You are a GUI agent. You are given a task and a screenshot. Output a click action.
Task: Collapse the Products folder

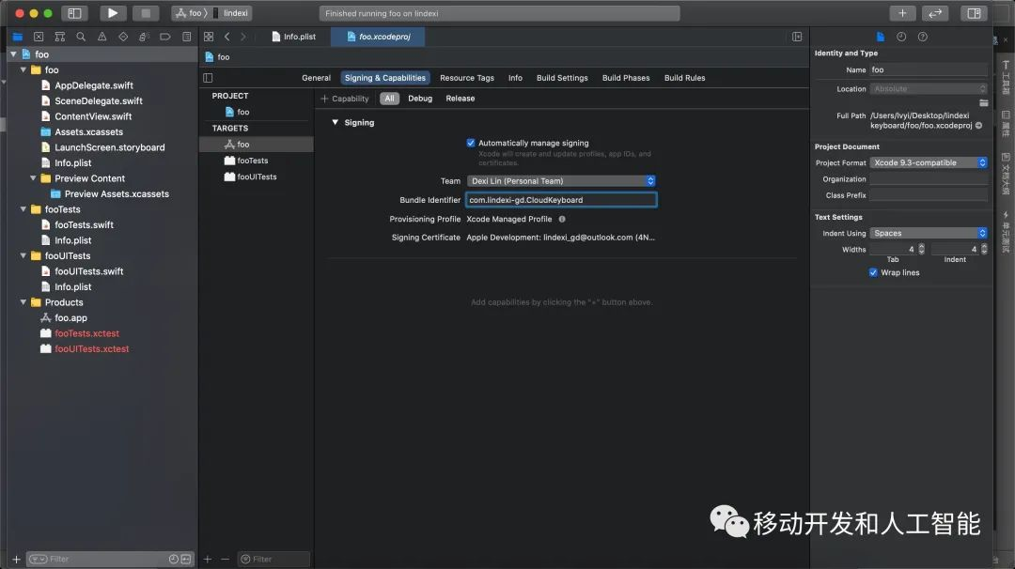pyautogui.click(x=23, y=302)
